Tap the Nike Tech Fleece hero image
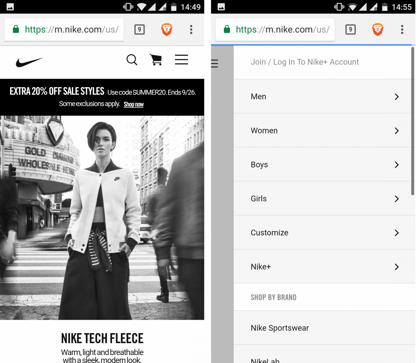The width and height of the screenshot is (416, 363). 102,217
